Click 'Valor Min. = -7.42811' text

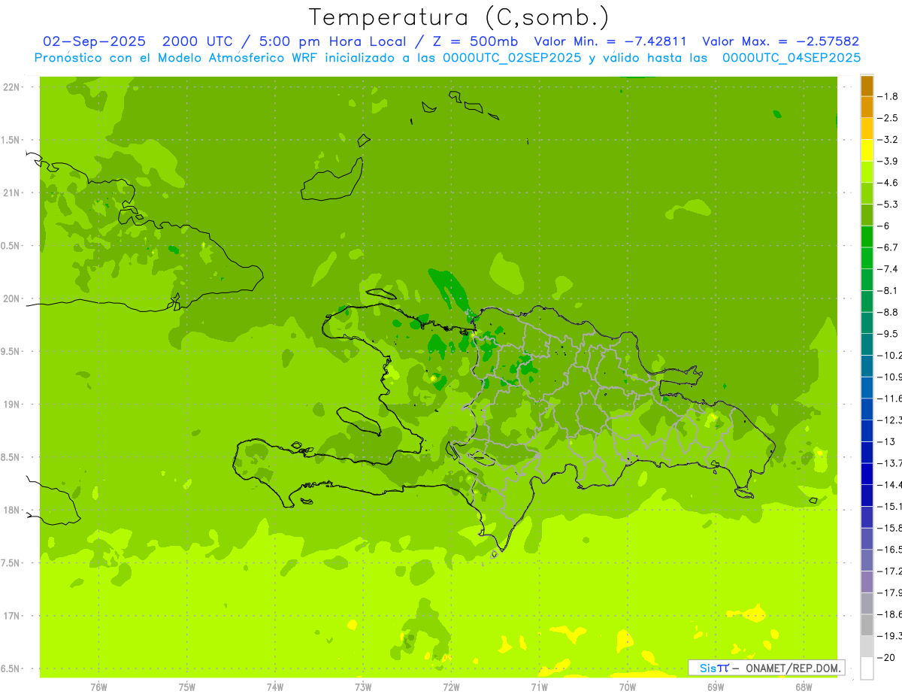click(x=610, y=41)
